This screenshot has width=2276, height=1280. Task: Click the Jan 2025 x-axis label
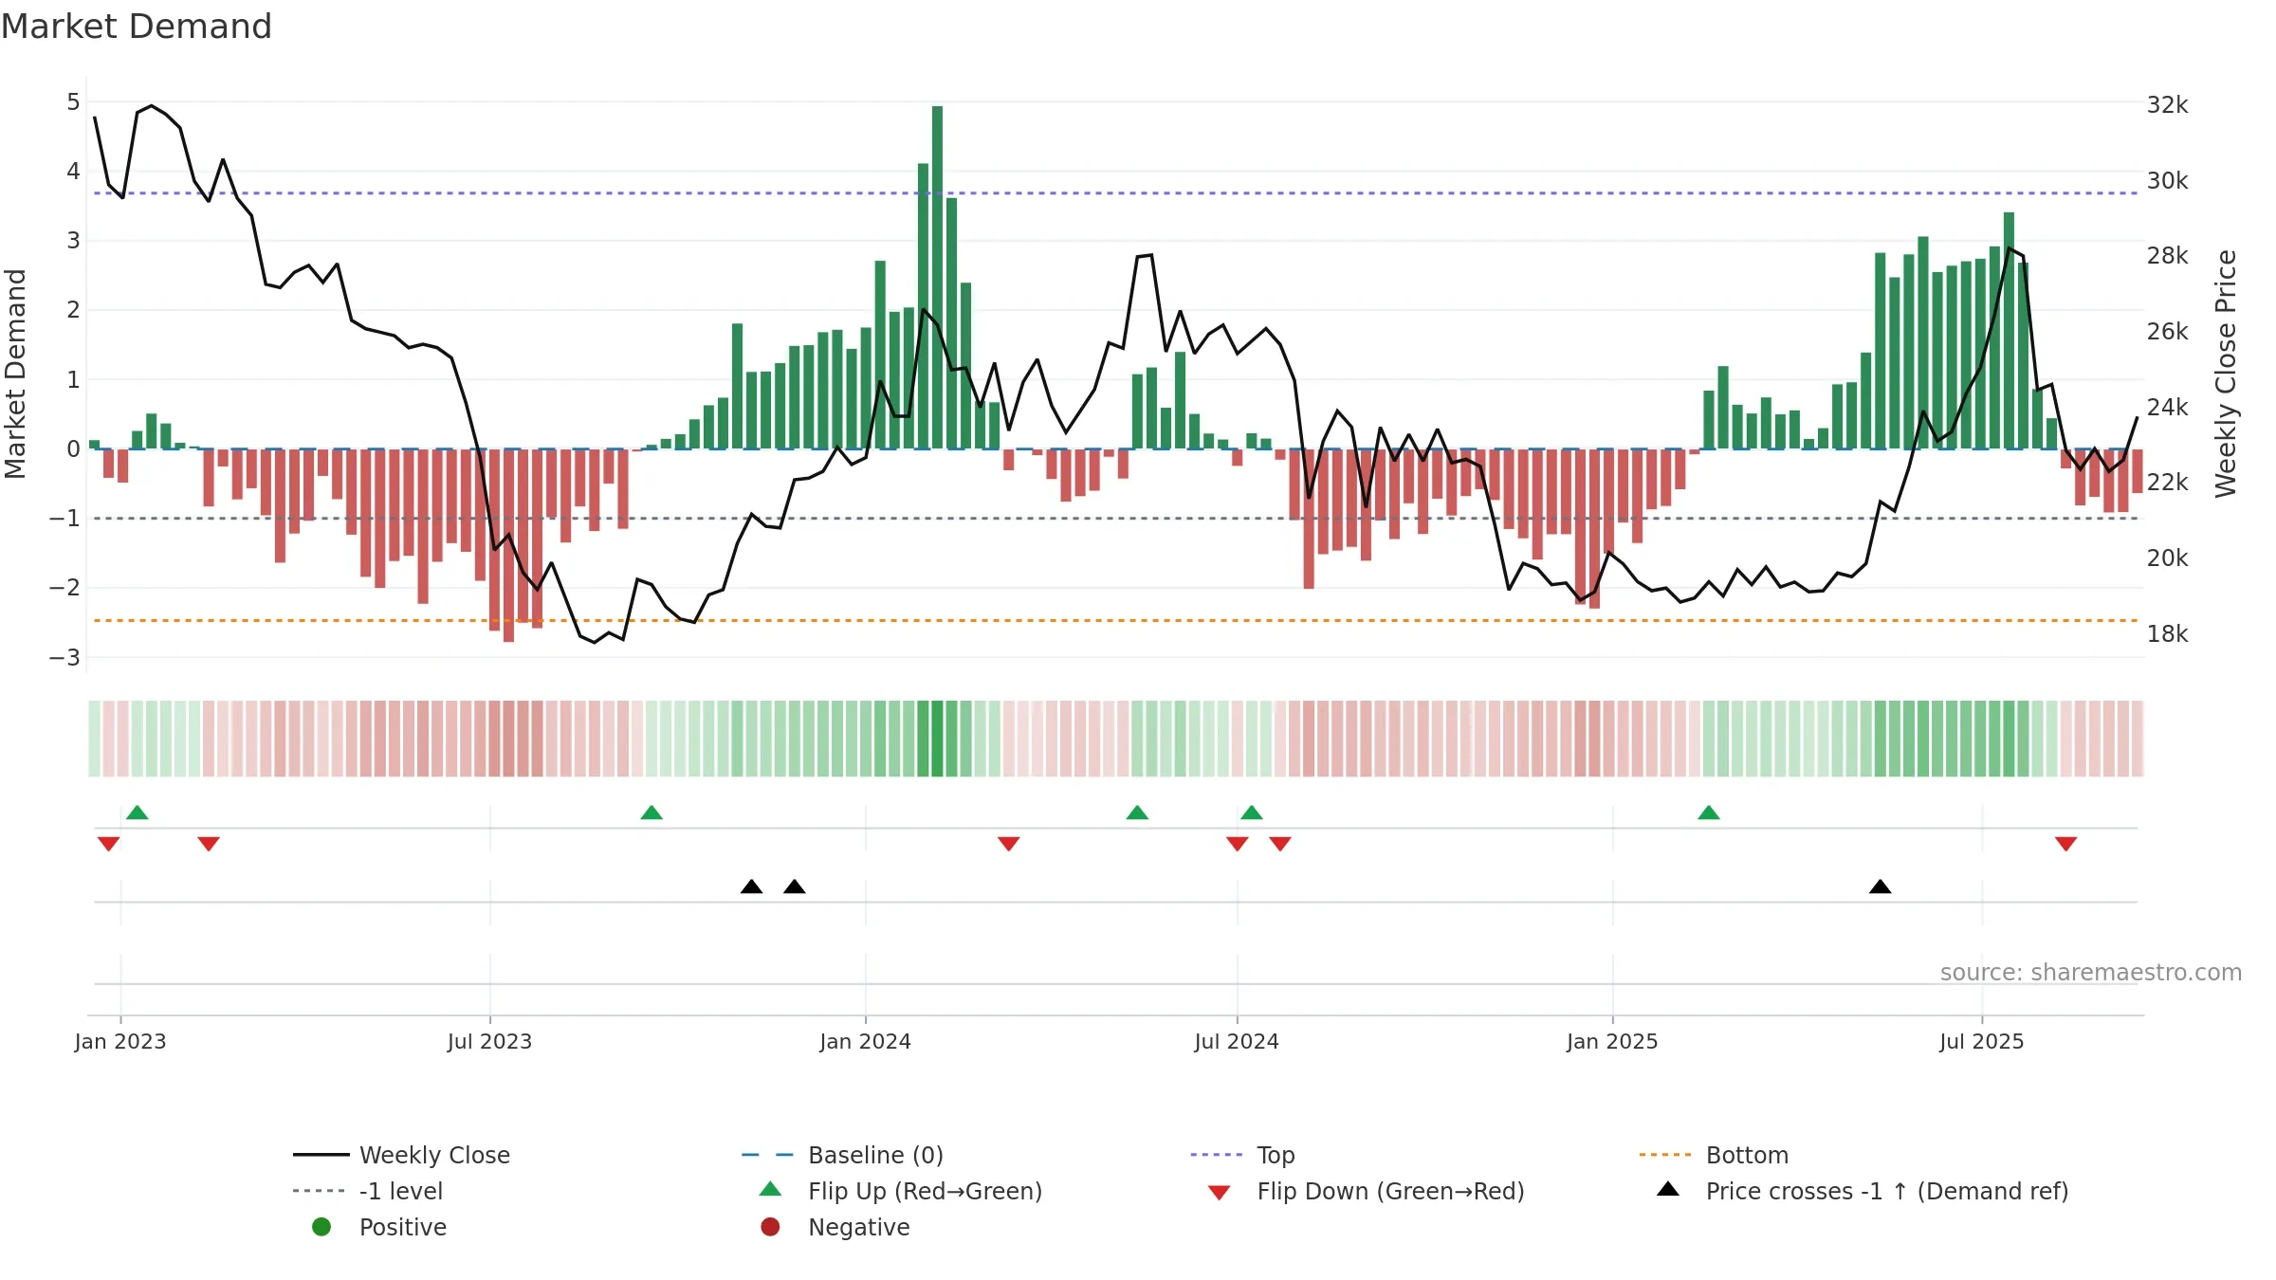(1612, 1042)
